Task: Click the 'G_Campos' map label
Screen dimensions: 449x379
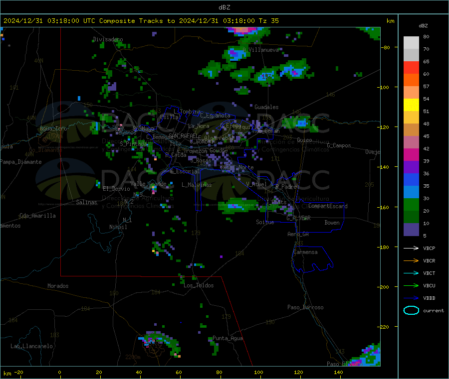Action: [339, 145]
